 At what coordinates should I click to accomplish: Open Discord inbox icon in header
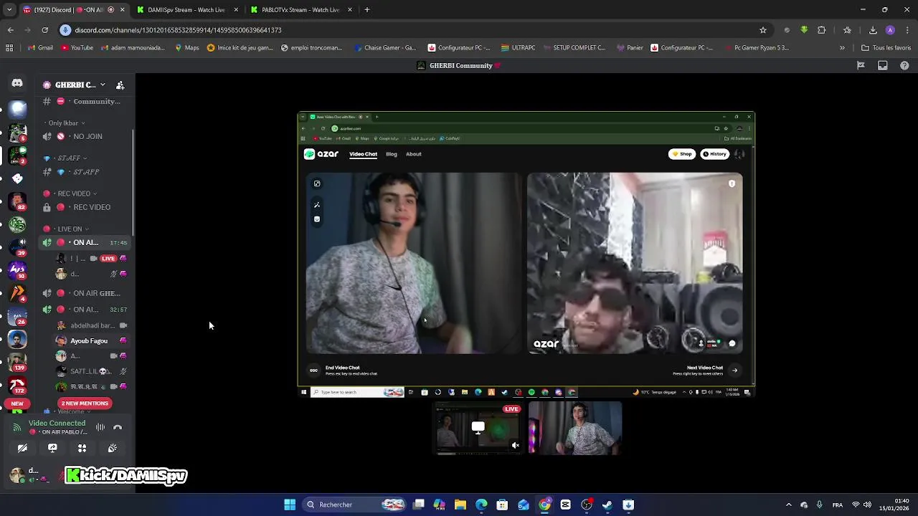coord(883,65)
